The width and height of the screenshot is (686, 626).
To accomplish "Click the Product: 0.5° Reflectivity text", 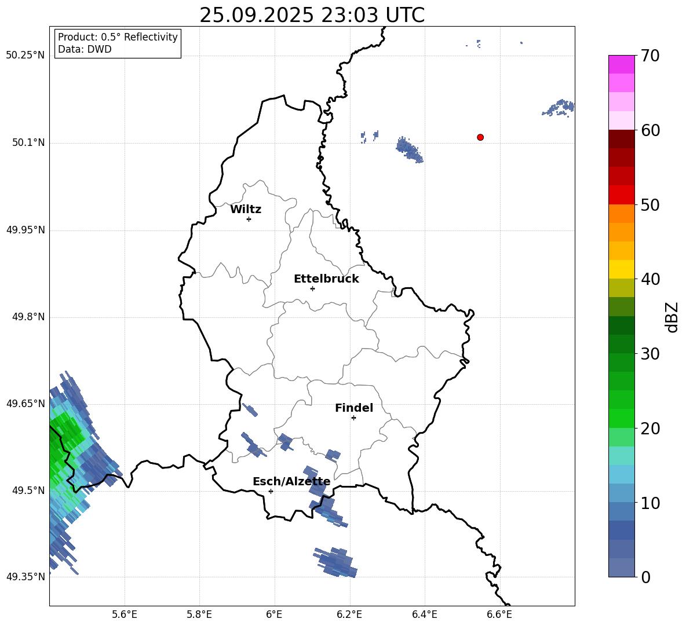I will (118, 37).
